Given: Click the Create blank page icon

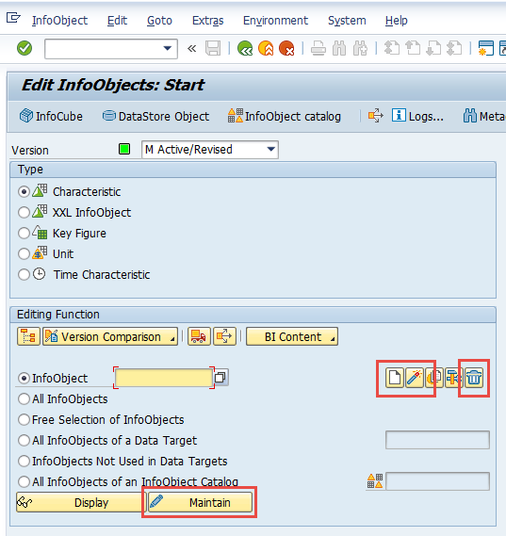Looking at the screenshot, I should (x=395, y=378).
